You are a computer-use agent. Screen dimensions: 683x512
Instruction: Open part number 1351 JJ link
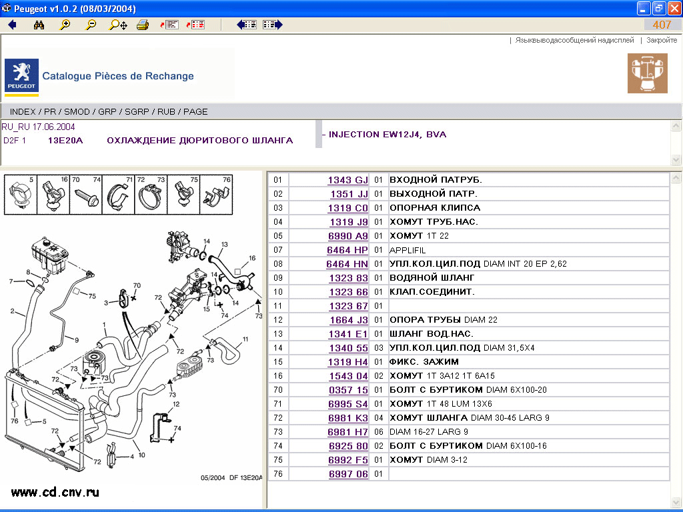point(349,194)
